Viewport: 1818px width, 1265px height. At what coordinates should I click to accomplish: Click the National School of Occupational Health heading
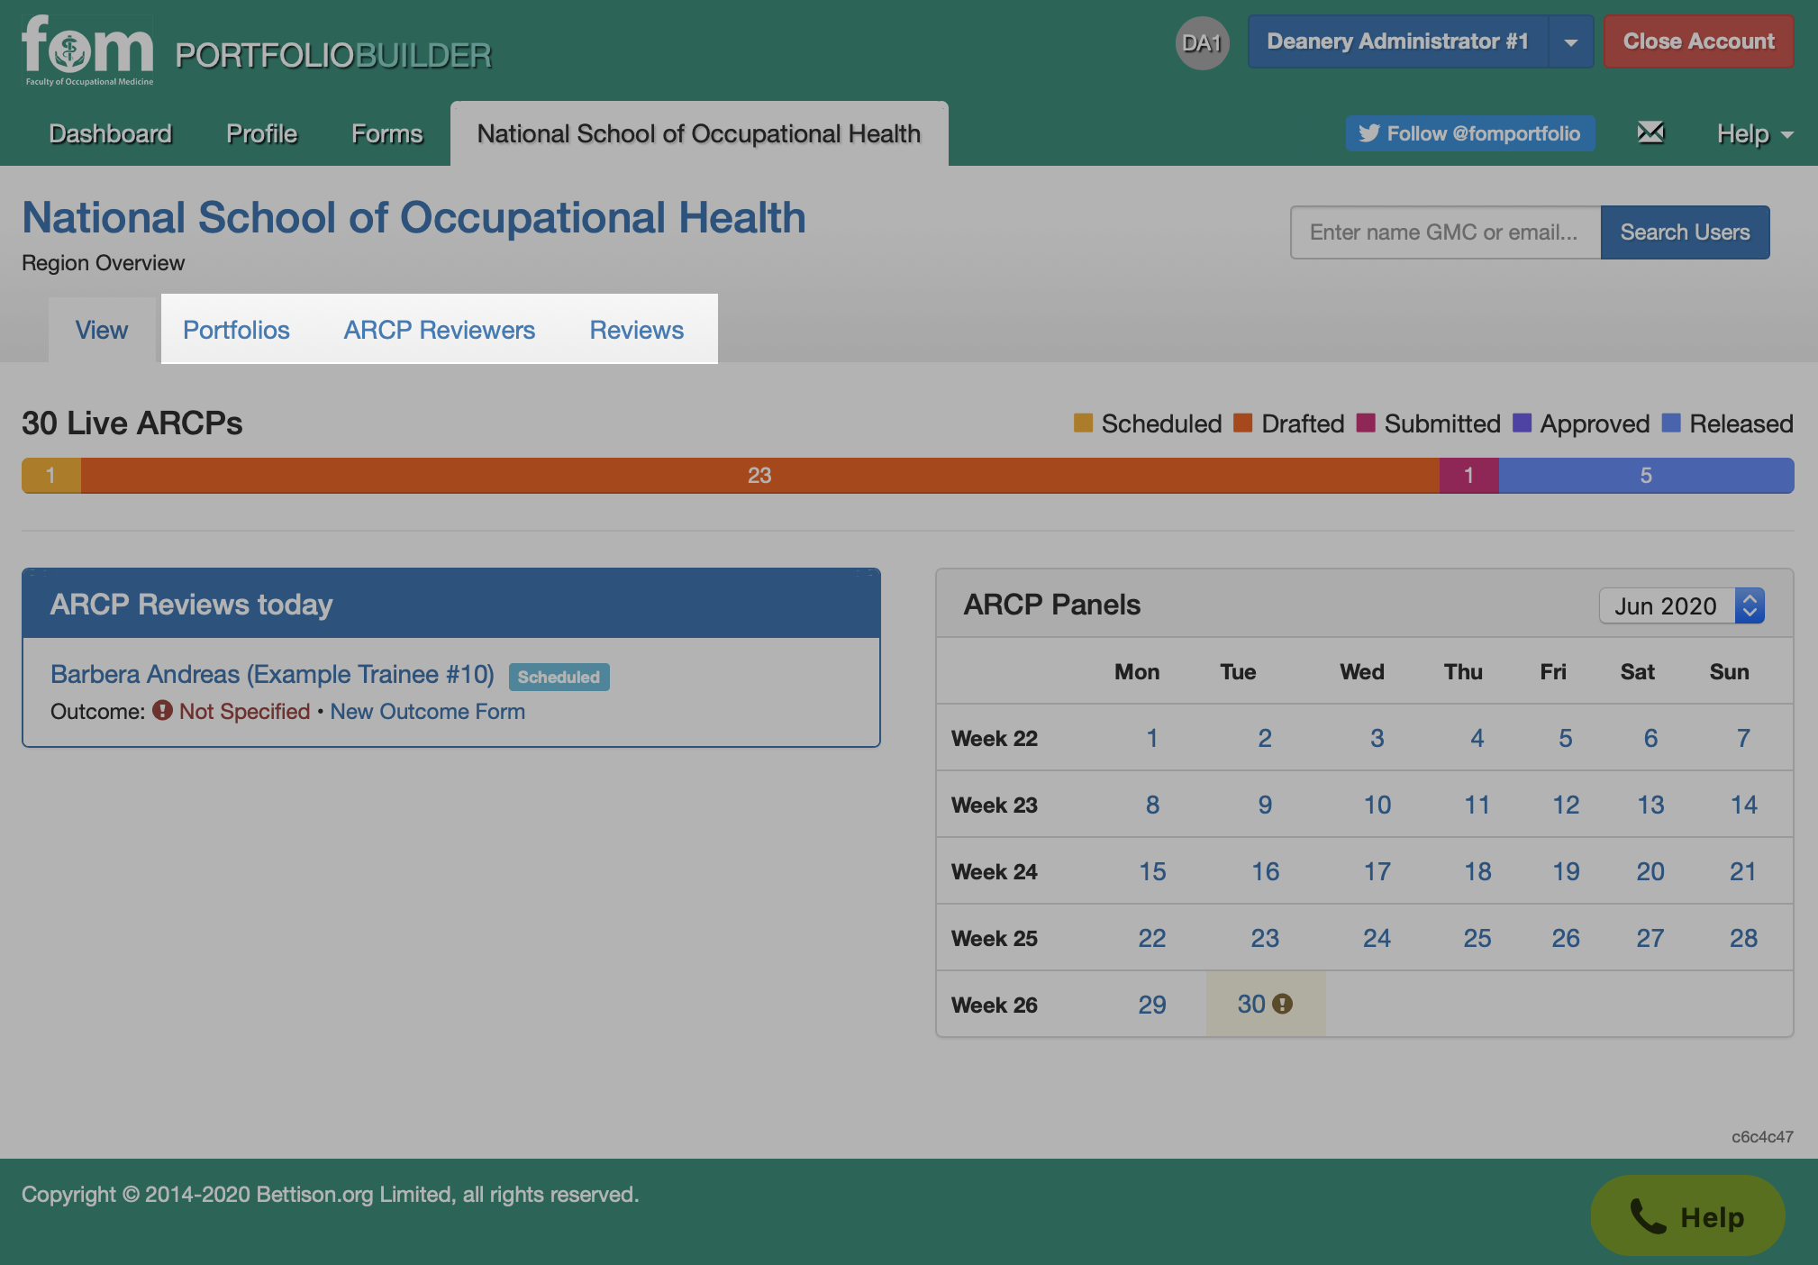coord(414,217)
